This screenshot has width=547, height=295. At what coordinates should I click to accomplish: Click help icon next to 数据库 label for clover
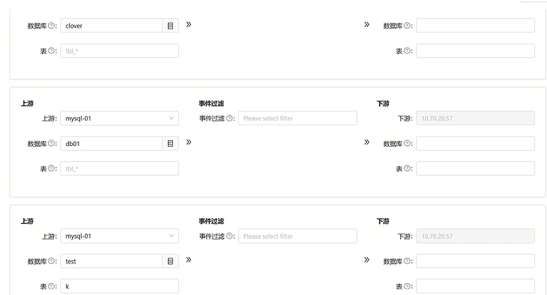point(52,25)
